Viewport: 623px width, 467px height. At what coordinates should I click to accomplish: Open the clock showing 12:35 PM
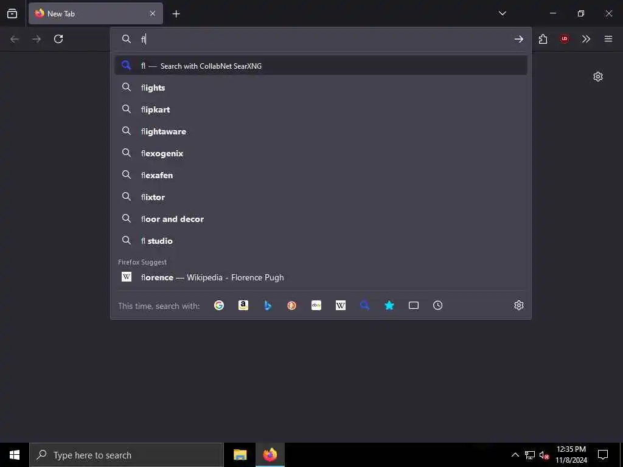[x=571, y=455]
